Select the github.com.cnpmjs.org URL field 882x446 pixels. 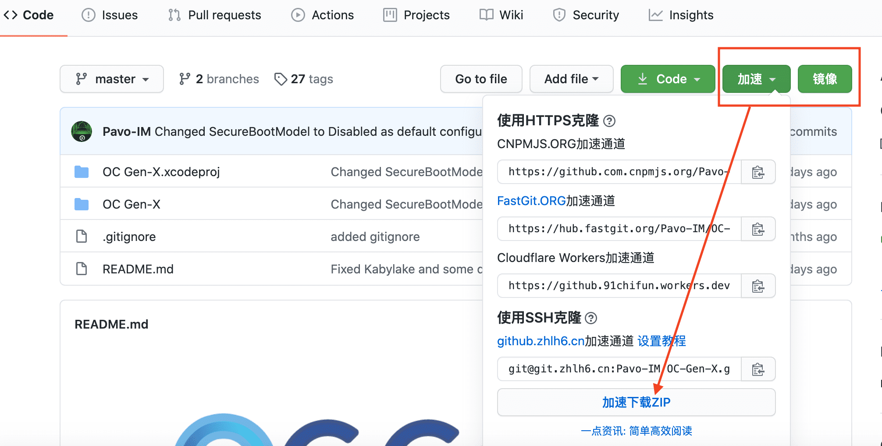click(619, 172)
